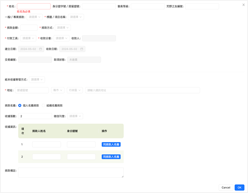Click the 捐款備註 text area

71,172
